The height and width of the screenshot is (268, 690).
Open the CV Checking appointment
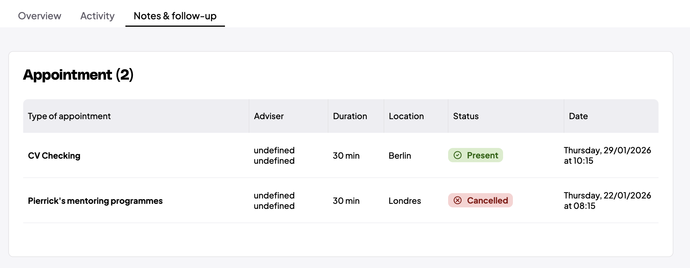point(54,155)
